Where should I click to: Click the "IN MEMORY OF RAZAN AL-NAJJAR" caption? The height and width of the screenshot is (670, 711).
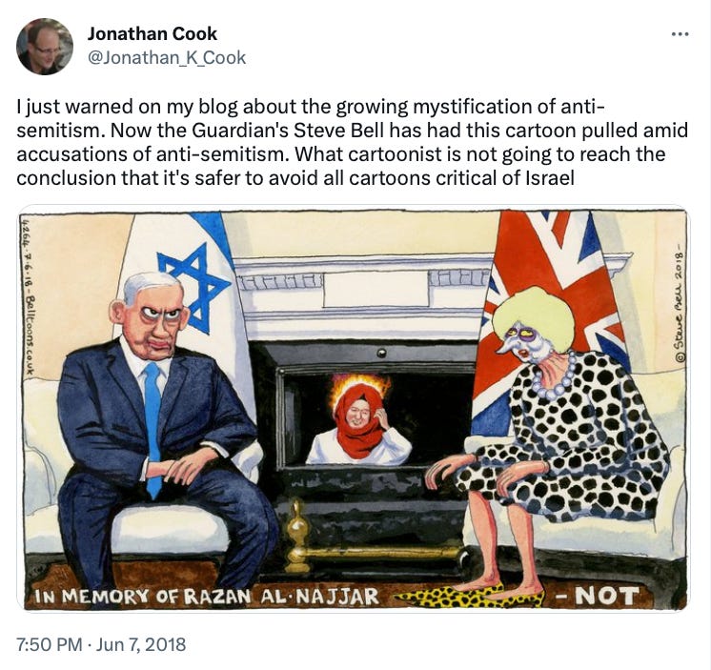(x=206, y=596)
